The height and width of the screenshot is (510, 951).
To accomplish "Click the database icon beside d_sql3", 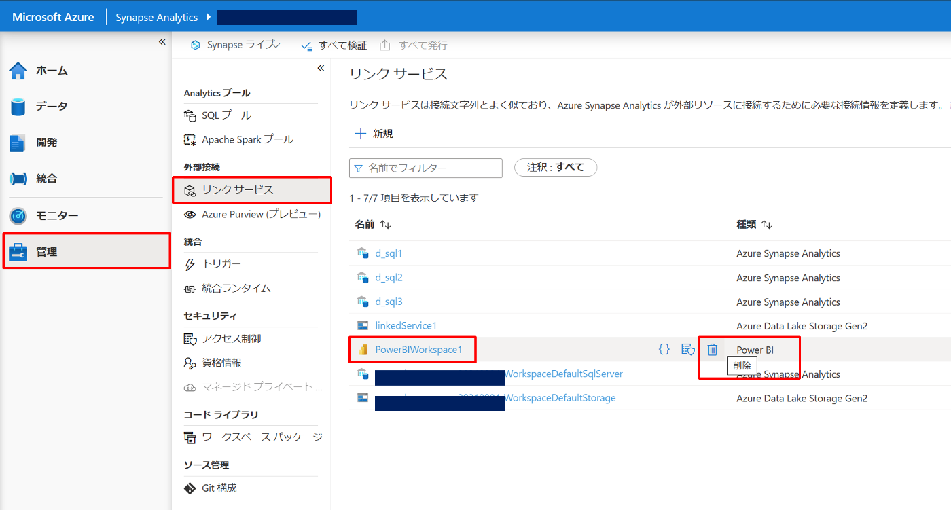I will pyautogui.click(x=363, y=302).
